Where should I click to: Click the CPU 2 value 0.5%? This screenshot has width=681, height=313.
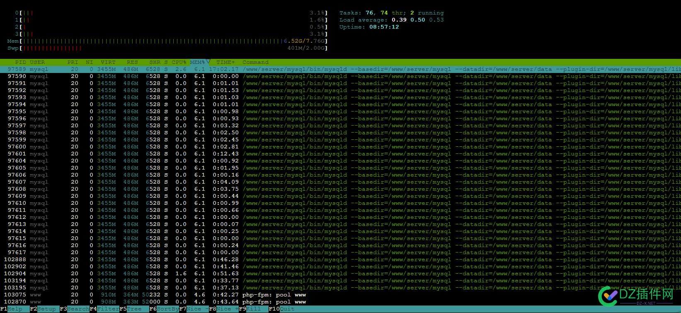317,27
